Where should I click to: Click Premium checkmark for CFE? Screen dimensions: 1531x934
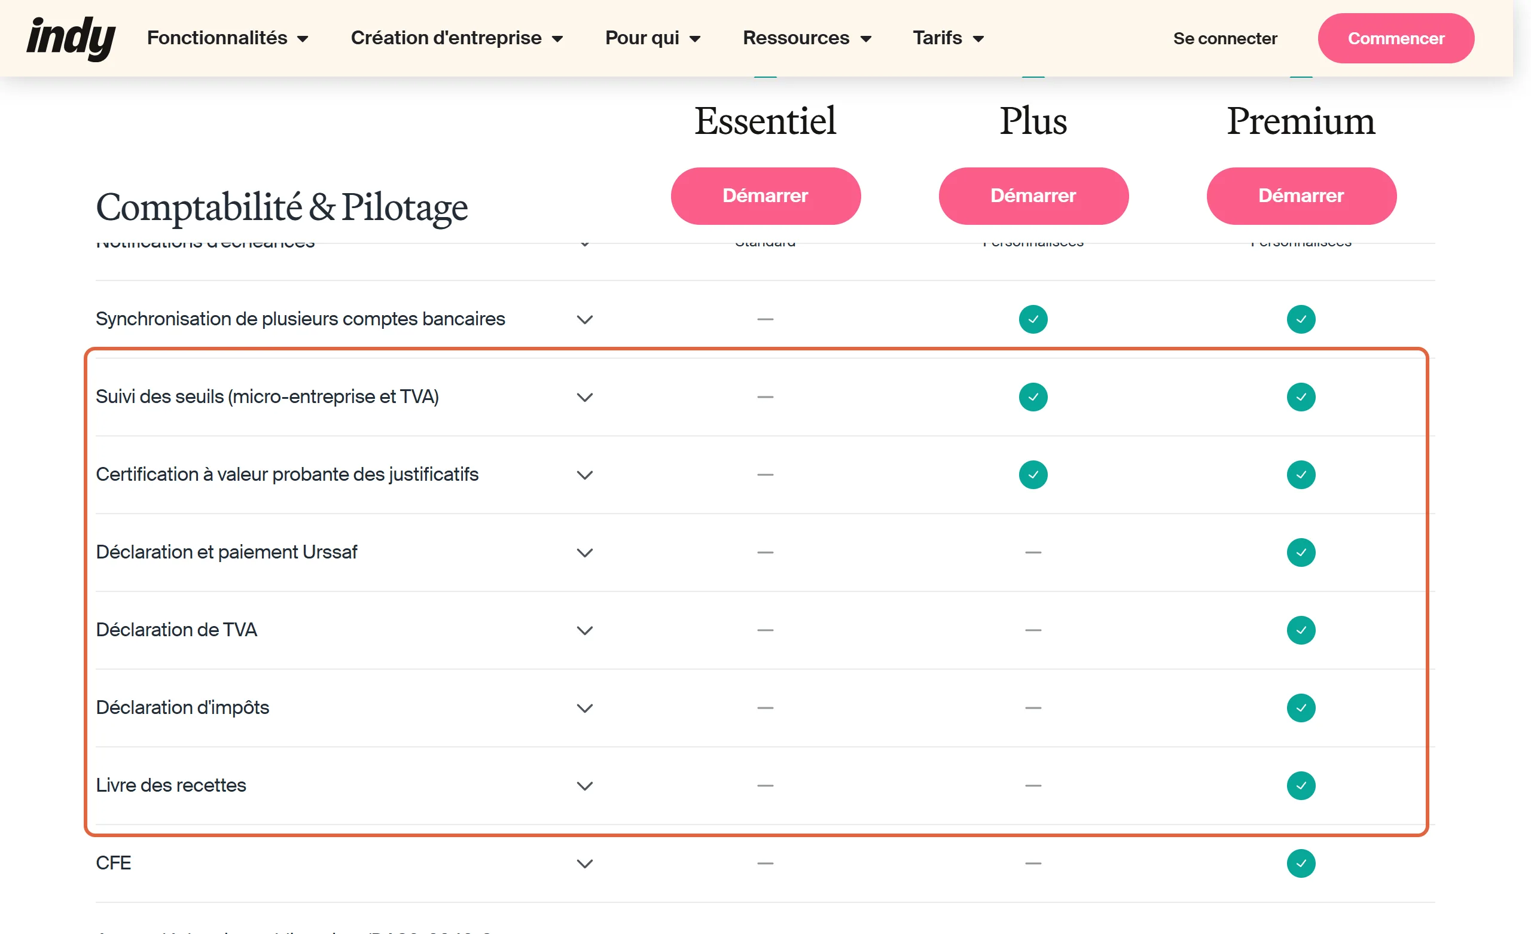click(1301, 863)
